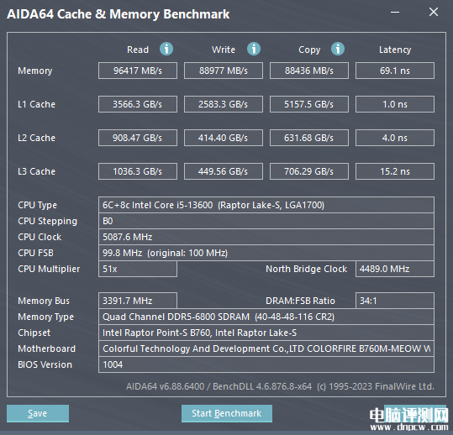Image resolution: width=453 pixels, height=435 pixels.
Task: Select L2 Cache read value 908.47 GB/s
Action: coord(138,138)
